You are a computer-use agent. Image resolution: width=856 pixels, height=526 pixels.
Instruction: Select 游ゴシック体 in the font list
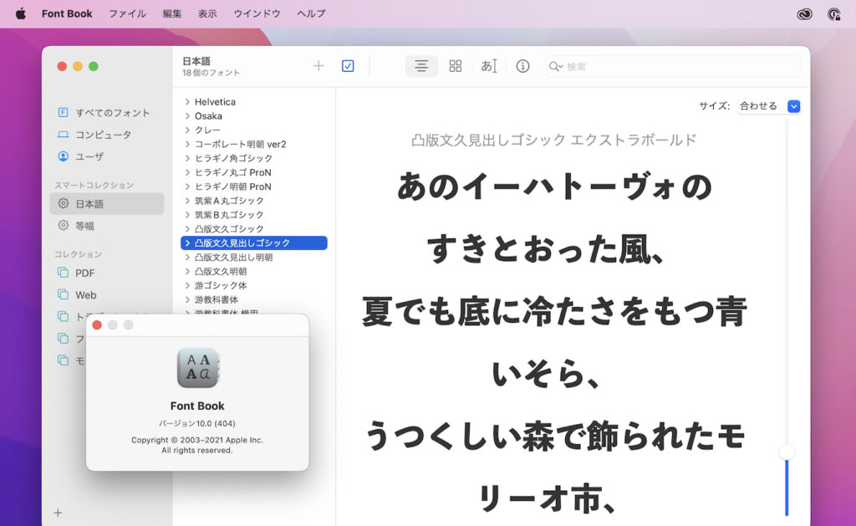221,285
